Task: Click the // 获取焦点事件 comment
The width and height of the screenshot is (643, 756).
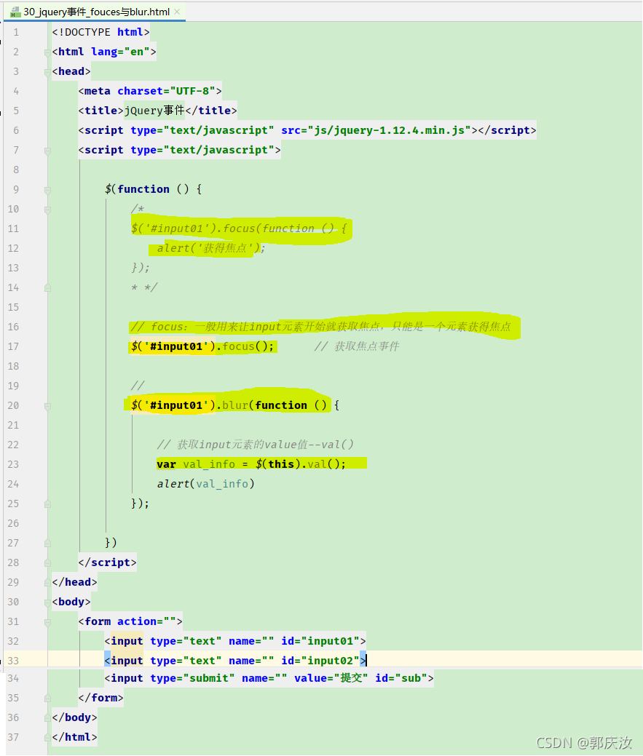Action: click(x=357, y=346)
